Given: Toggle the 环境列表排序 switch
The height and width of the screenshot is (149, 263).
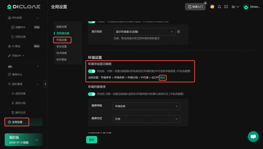Looking at the screenshot, I should coord(92,94).
